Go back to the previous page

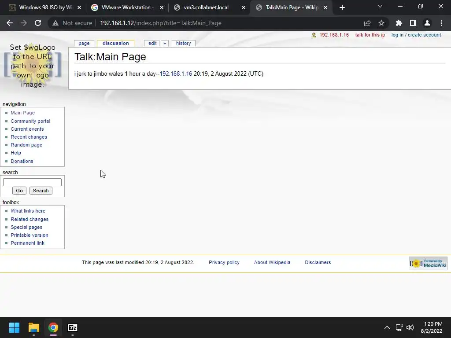[10, 23]
